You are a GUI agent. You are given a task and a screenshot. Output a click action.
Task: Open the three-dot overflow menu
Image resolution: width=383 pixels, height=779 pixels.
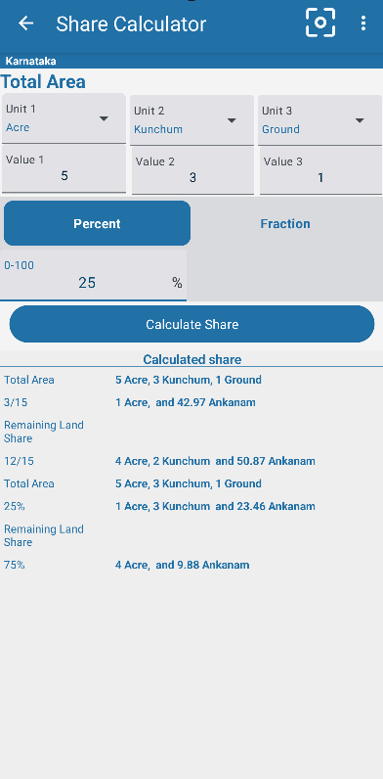[363, 23]
